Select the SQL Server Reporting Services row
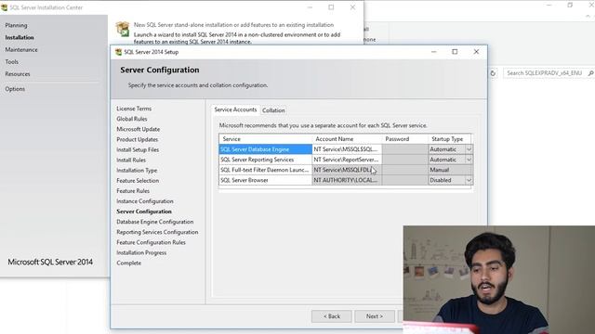The height and width of the screenshot is (334, 595). [265, 160]
